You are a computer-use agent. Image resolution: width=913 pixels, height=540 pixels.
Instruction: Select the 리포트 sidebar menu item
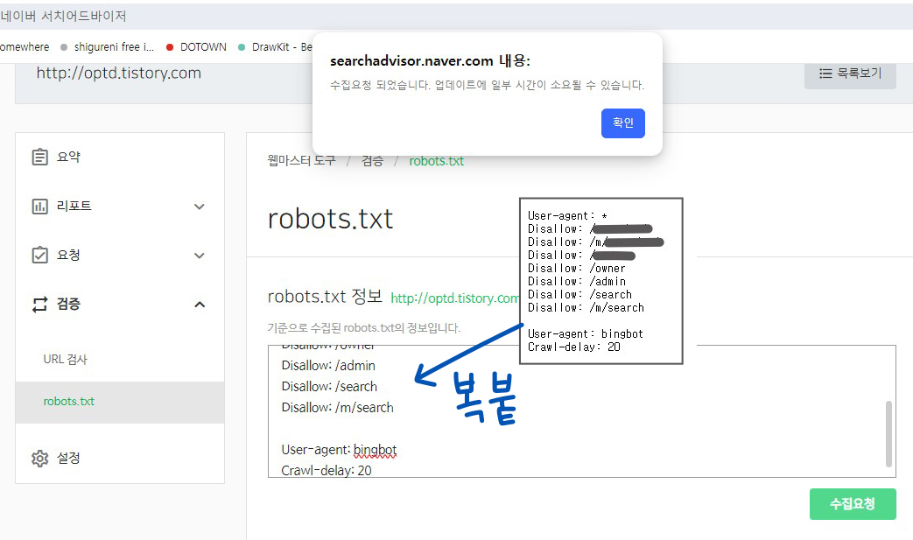[120, 206]
